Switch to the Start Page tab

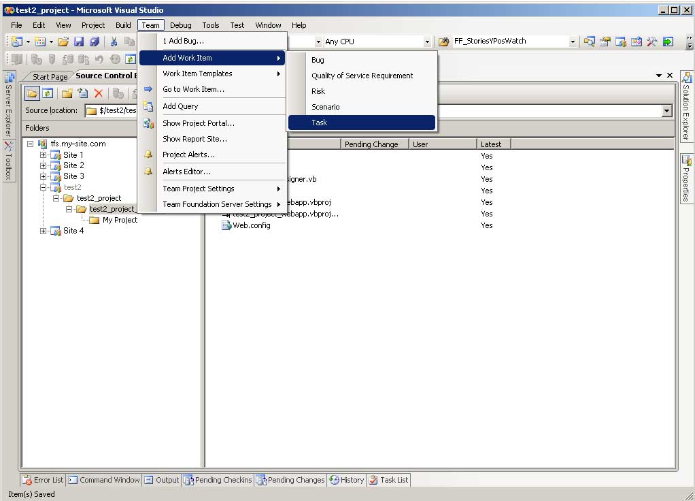point(50,77)
